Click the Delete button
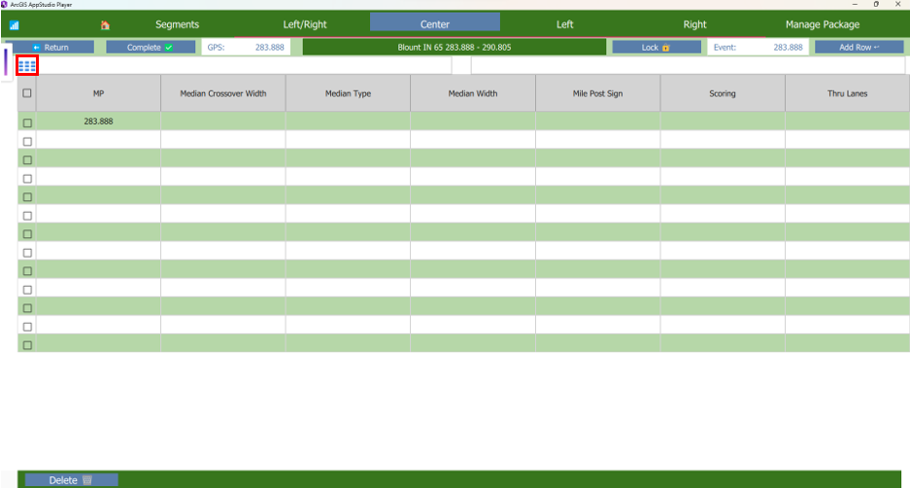This screenshot has height=488, width=910. 72,480
